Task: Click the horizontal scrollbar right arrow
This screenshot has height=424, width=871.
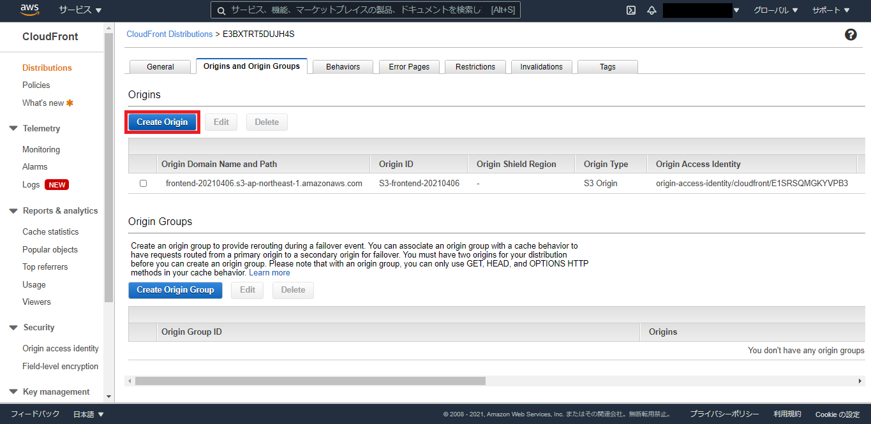Action: (860, 381)
